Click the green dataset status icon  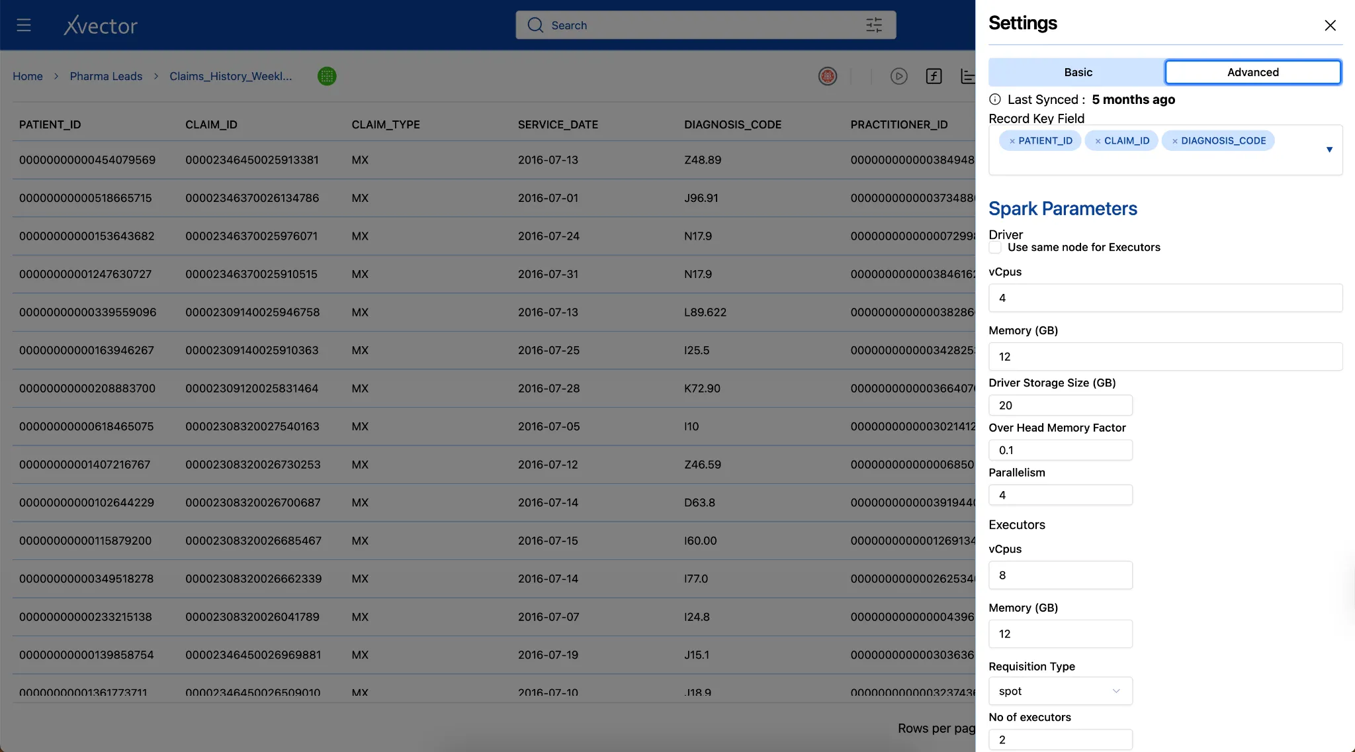[327, 76]
